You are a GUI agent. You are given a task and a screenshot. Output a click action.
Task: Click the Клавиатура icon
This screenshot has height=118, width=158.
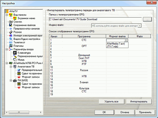(x=15, y=53)
